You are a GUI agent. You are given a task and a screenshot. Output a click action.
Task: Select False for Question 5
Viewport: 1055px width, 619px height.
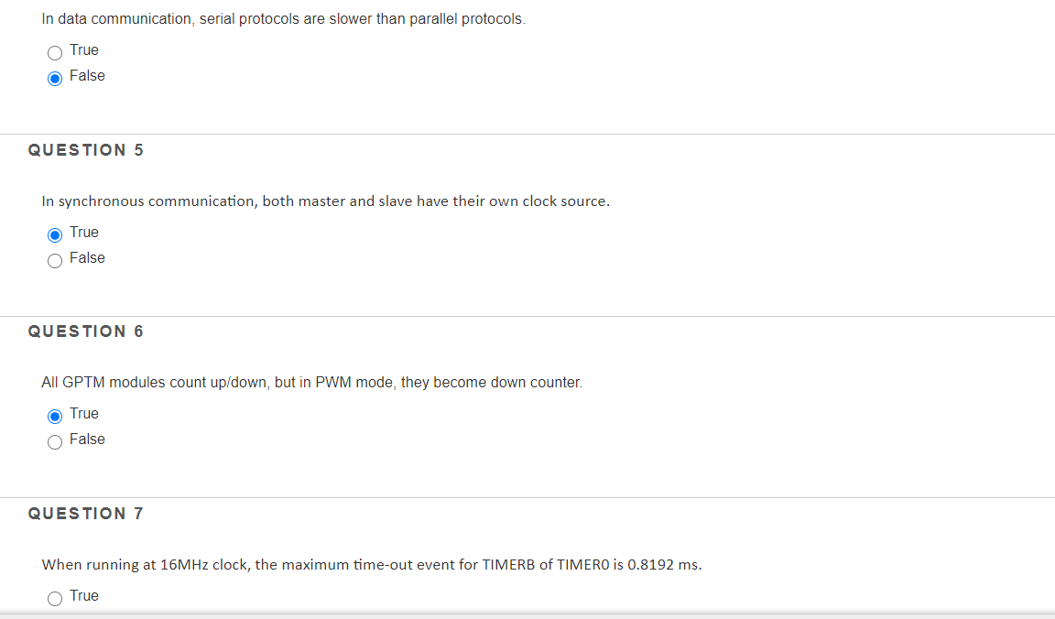(x=54, y=260)
